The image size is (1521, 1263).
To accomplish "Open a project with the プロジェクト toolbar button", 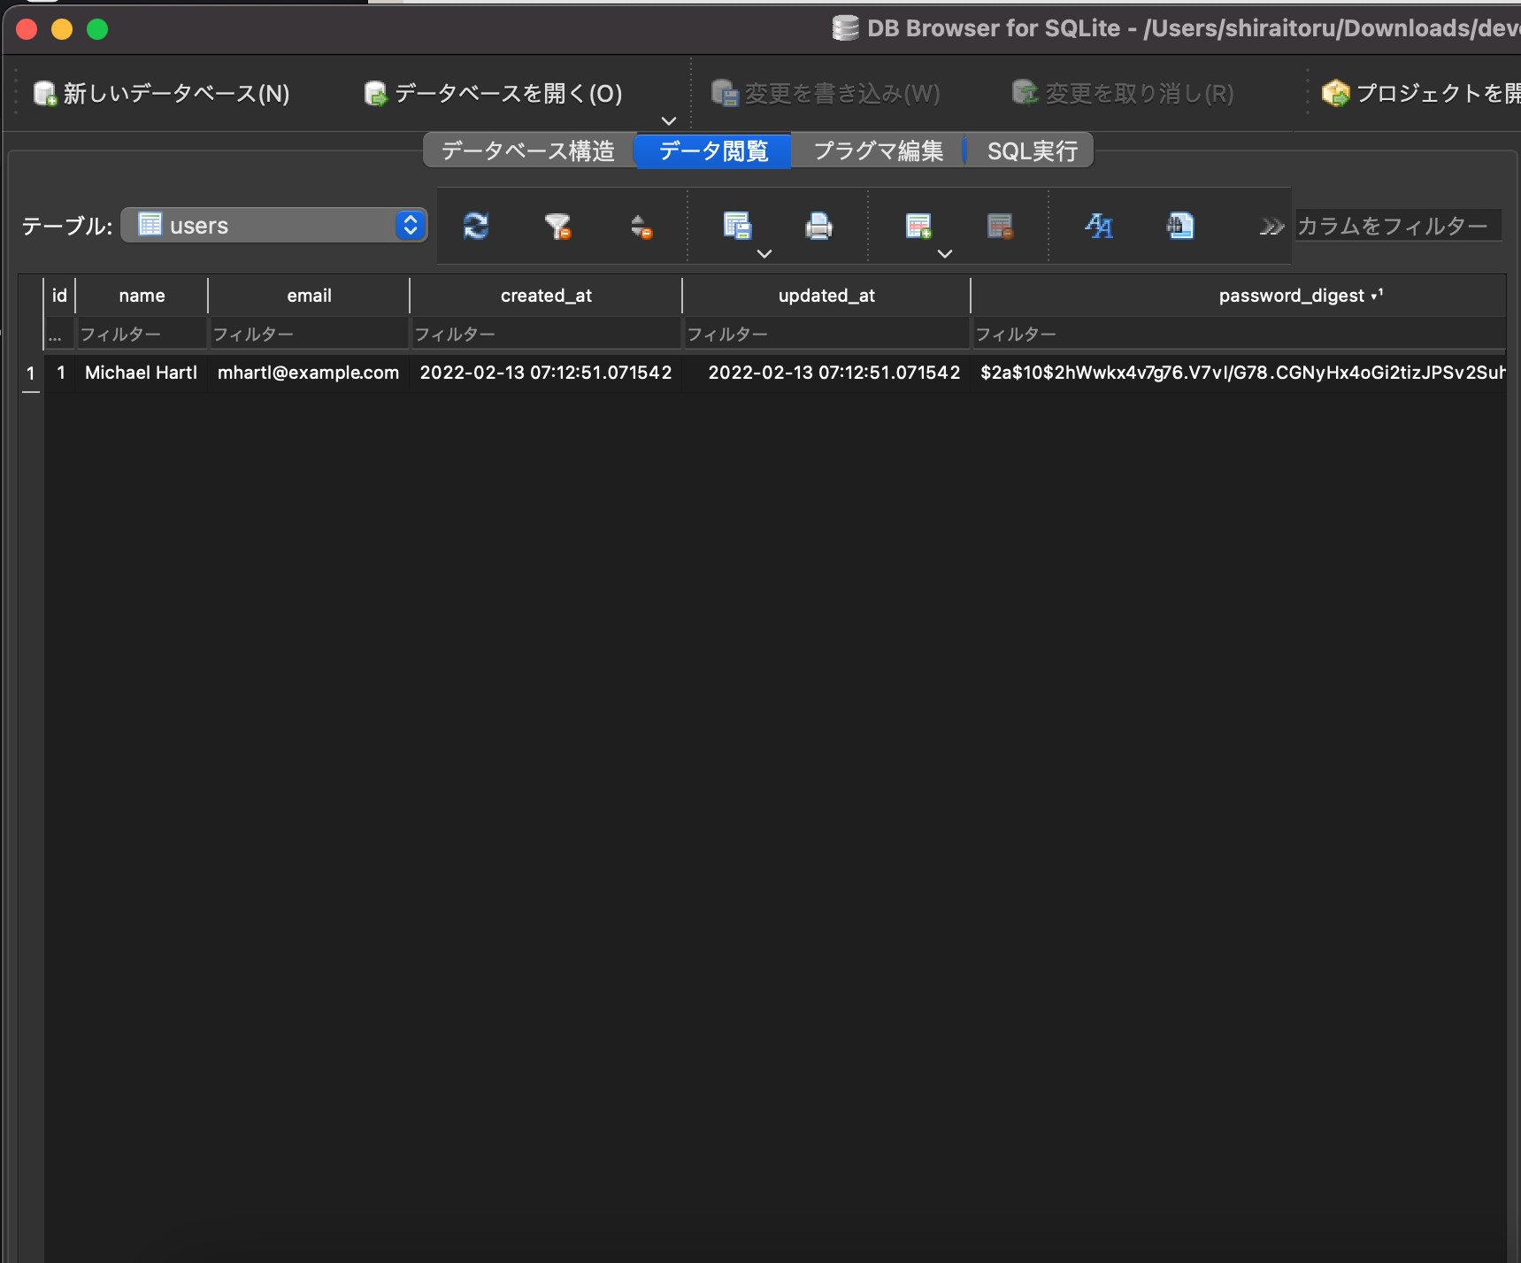I will (1420, 93).
